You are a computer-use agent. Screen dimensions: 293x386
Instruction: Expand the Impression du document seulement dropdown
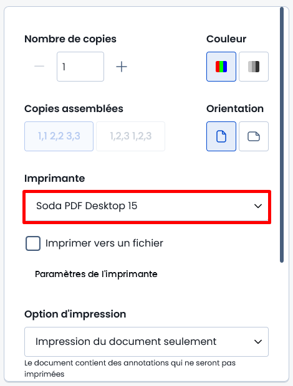(x=146, y=342)
